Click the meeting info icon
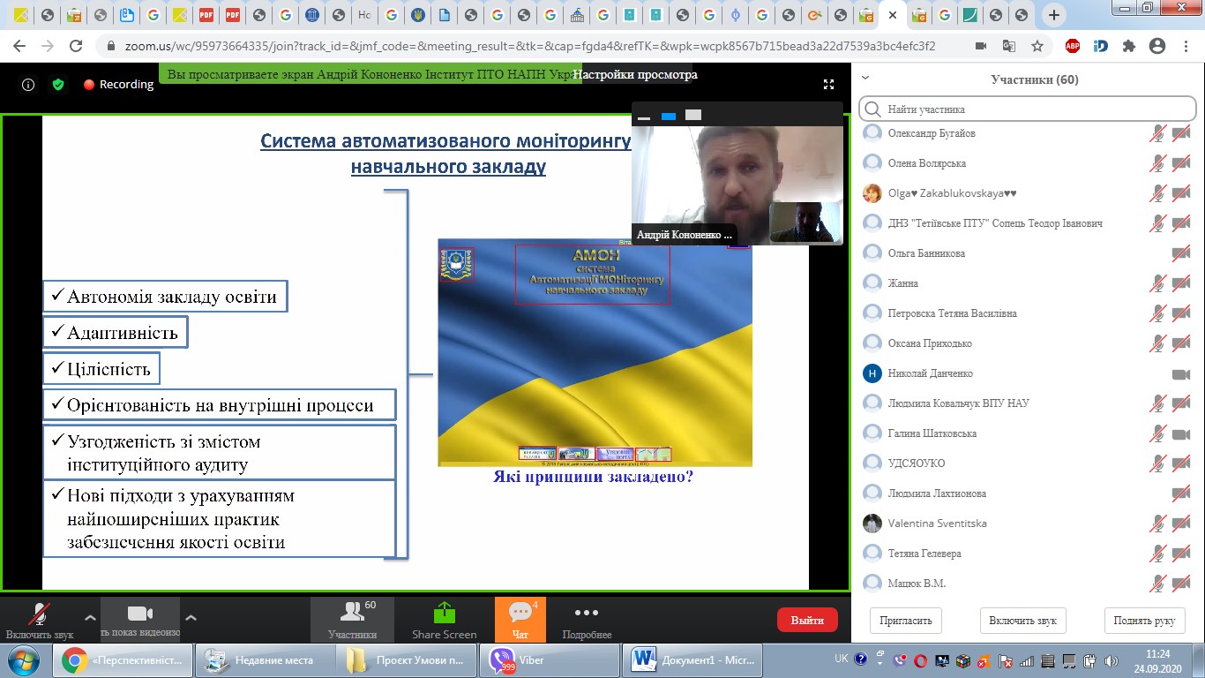The height and width of the screenshot is (678, 1205). 28,85
